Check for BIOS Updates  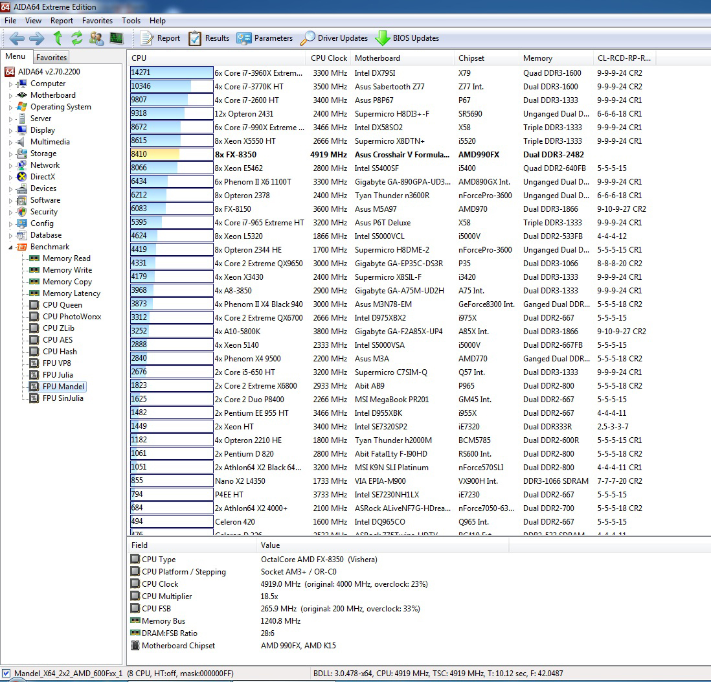[x=407, y=39]
